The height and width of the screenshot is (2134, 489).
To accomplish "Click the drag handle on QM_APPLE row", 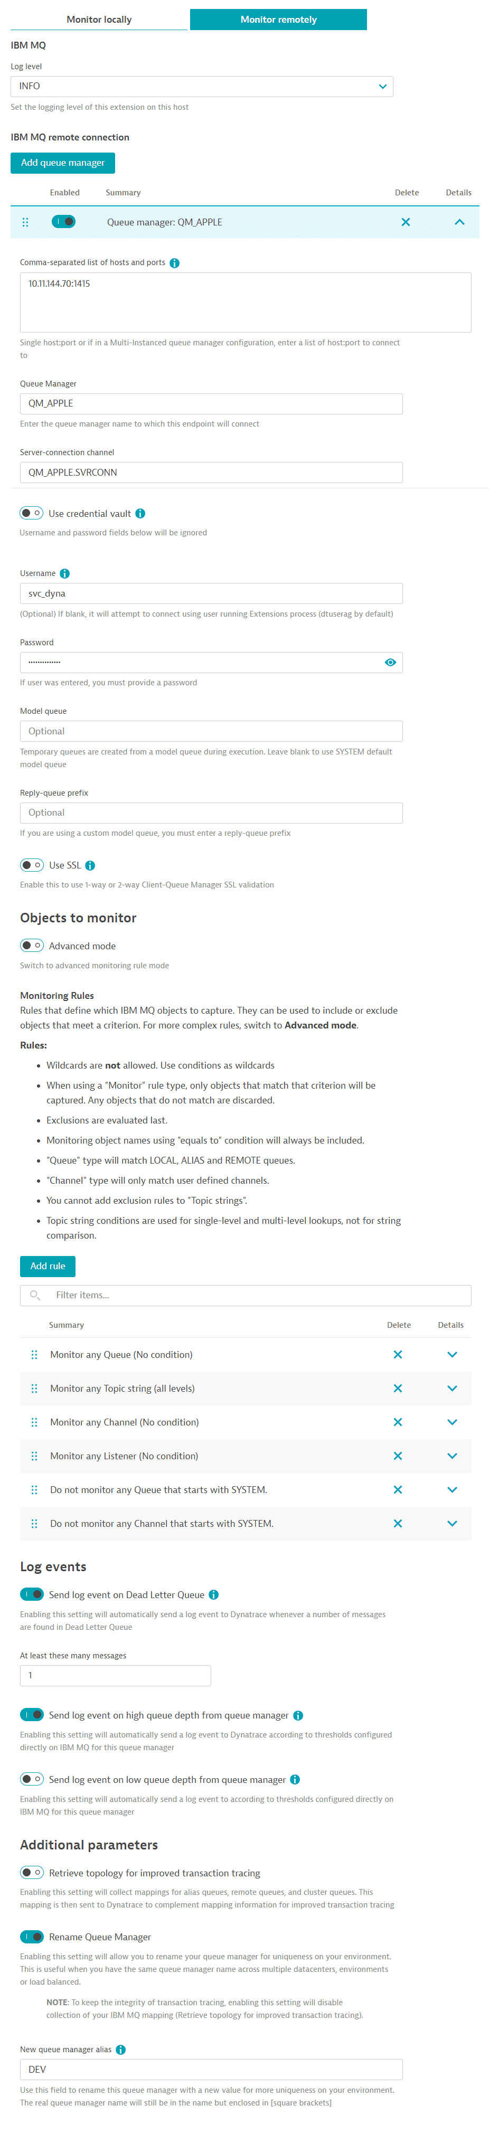I will (x=26, y=222).
